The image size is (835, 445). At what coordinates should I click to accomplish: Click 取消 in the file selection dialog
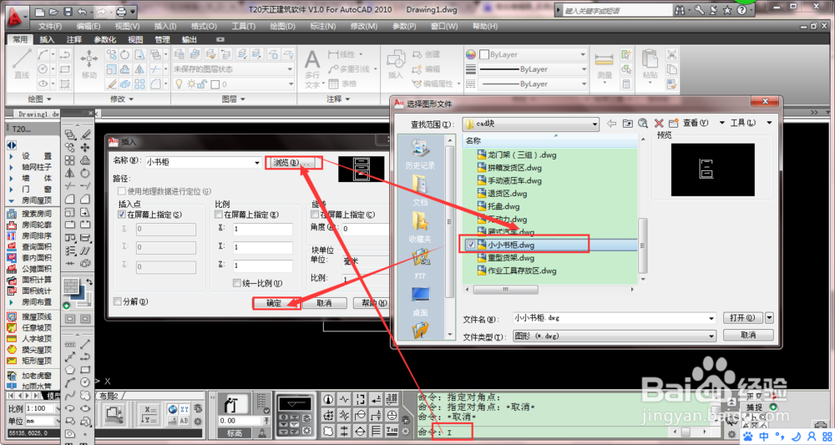click(x=748, y=335)
